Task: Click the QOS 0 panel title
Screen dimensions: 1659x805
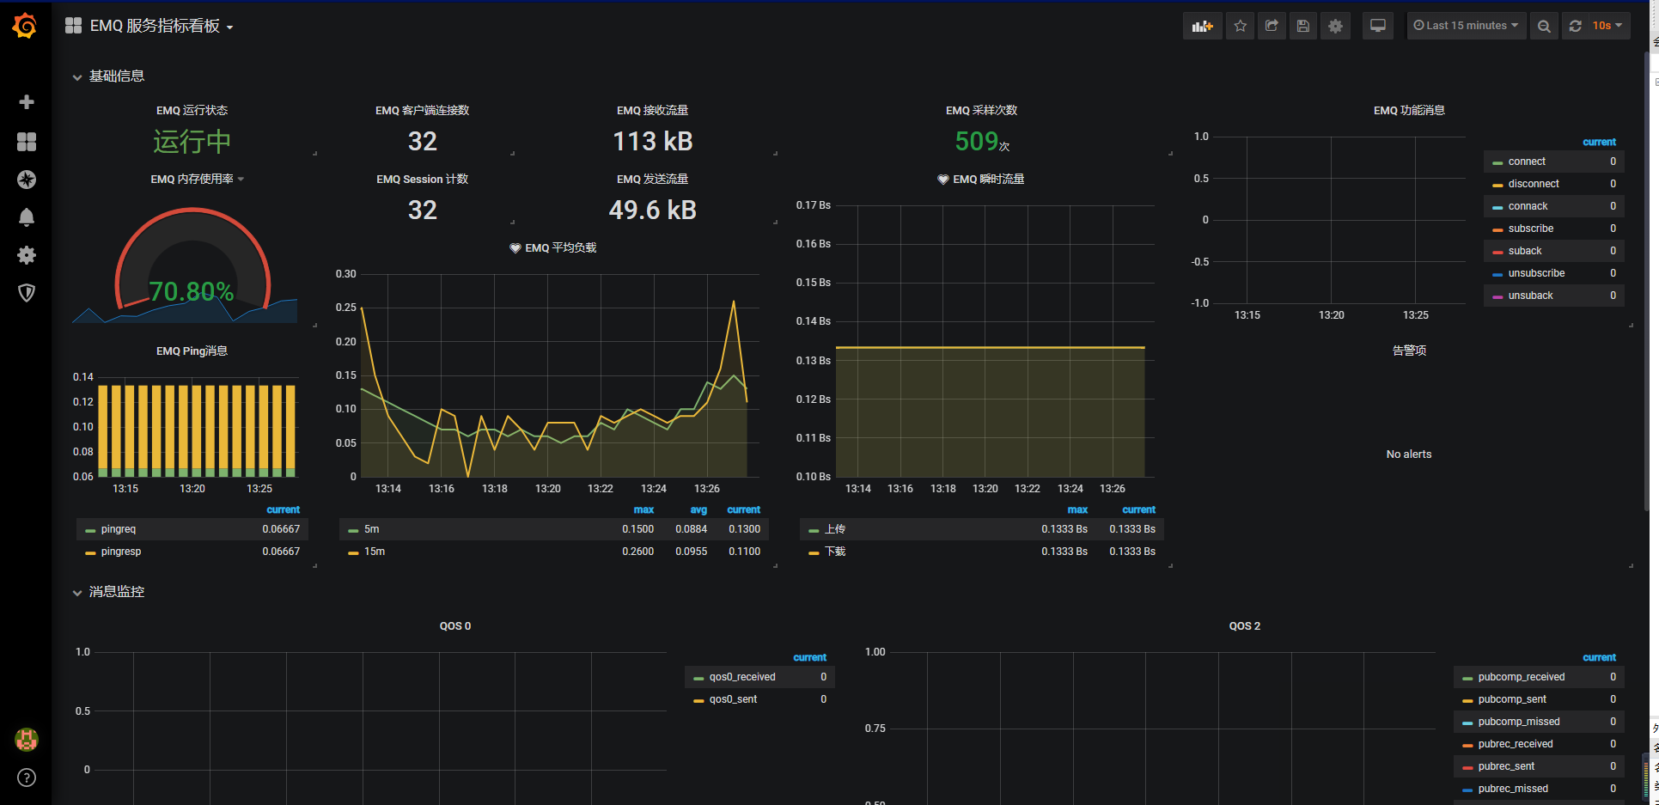Action: pos(455,625)
